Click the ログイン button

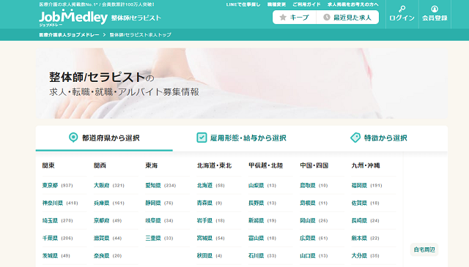click(x=402, y=14)
